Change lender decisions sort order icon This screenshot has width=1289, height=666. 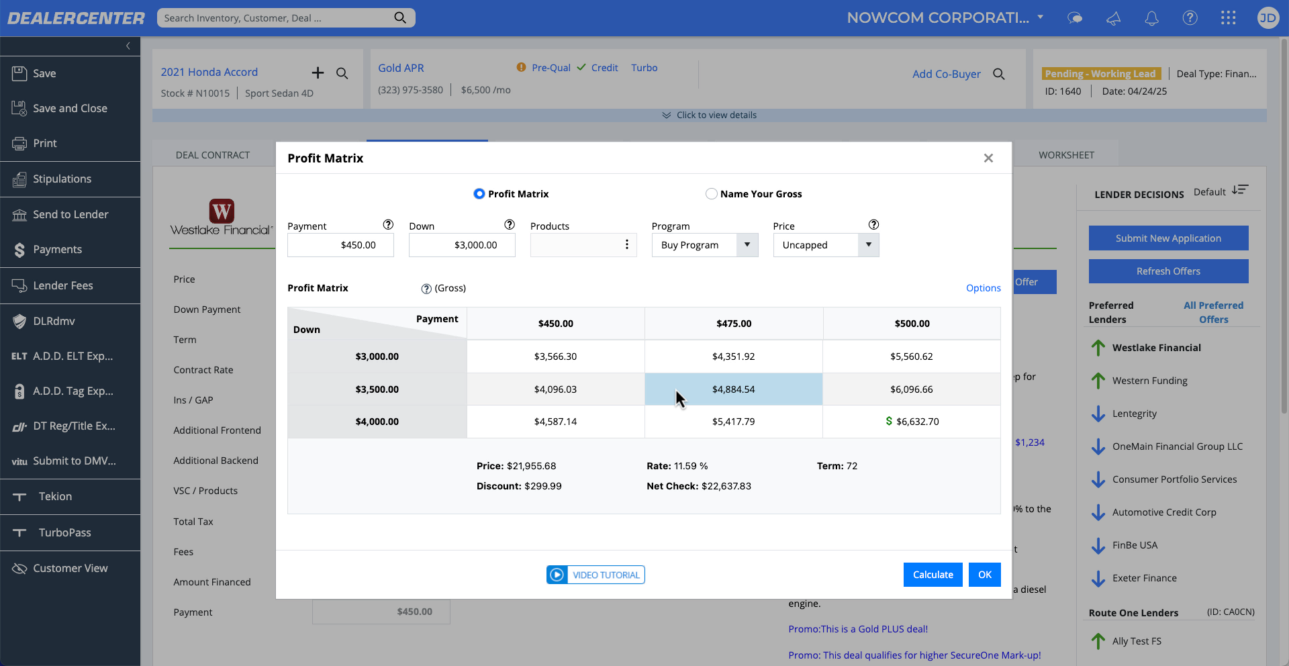tap(1239, 191)
